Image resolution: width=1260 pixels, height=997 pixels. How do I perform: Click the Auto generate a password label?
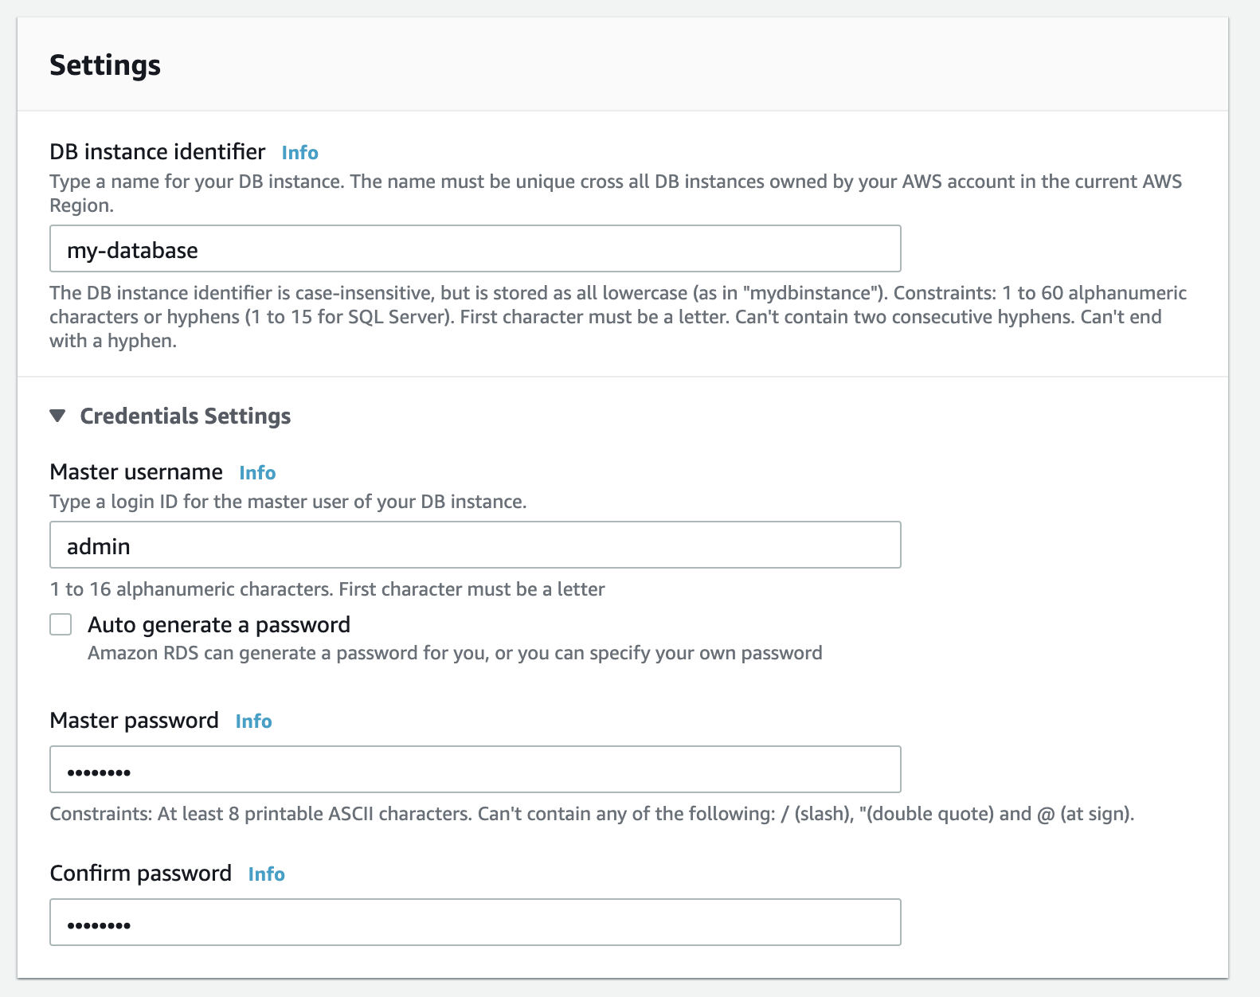[218, 624]
